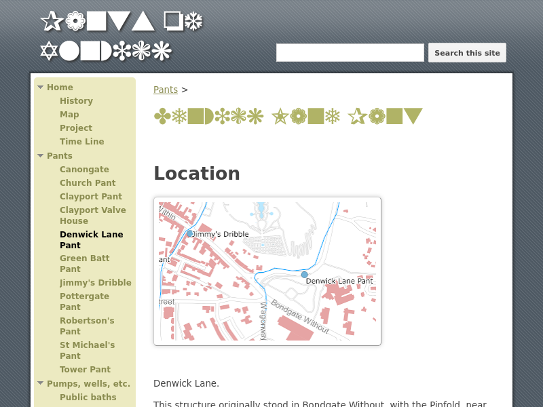543x407 pixels.
Task: Click the Denwick Lane Pant map marker
Action: [304, 275]
